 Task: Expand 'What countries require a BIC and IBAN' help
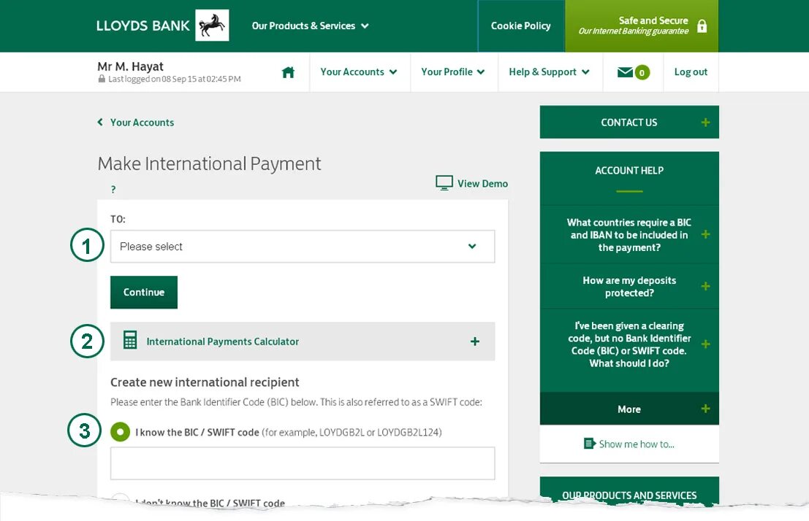(629, 234)
